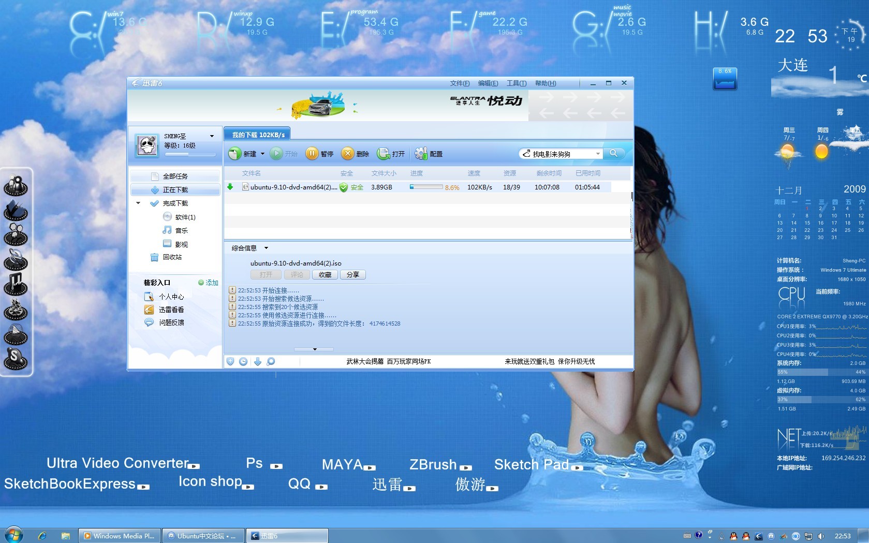The width and height of the screenshot is (869, 543).
Task: Click the download arrow status bar icon
Action: (x=258, y=361)
